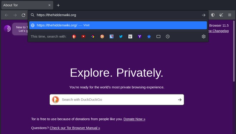The width and height of the screenshot is (236, 134).
Task: Click the DuckDuckGo logo in search box
Action: click(x=55, y=100)
